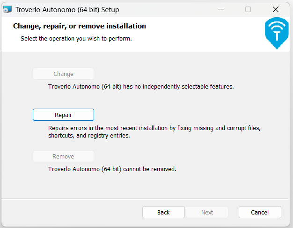Click 'Select the operation you wish to perform.' text
Viewport: 293px width, 228px height.
click(76, 39)
